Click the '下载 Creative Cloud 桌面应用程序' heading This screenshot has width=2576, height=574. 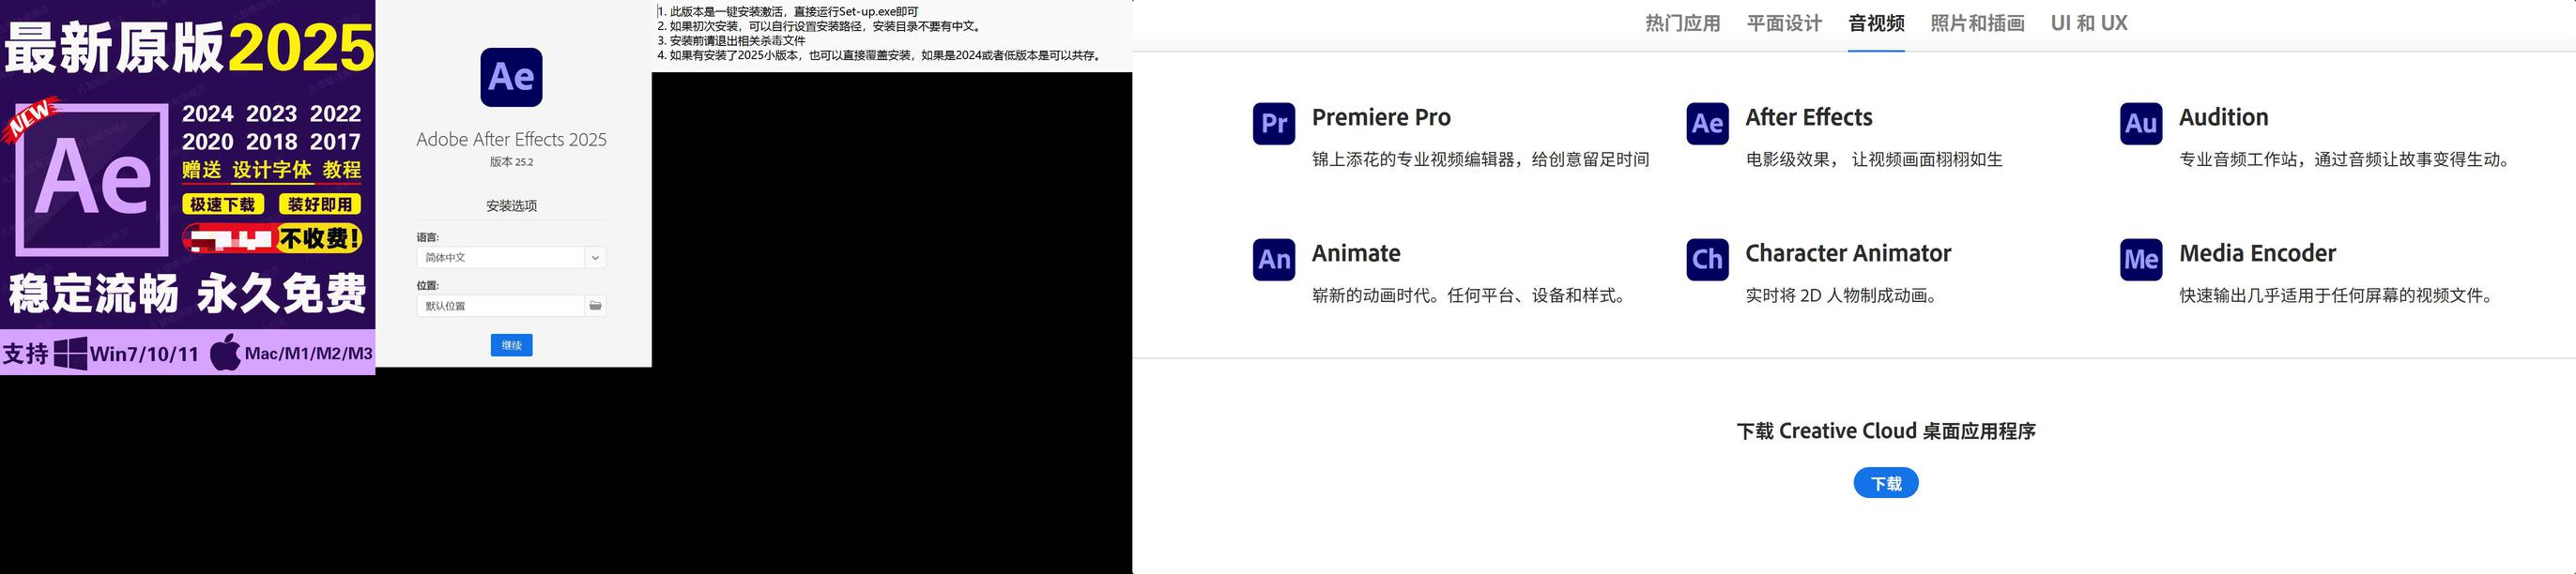(x=1886, y=431)
